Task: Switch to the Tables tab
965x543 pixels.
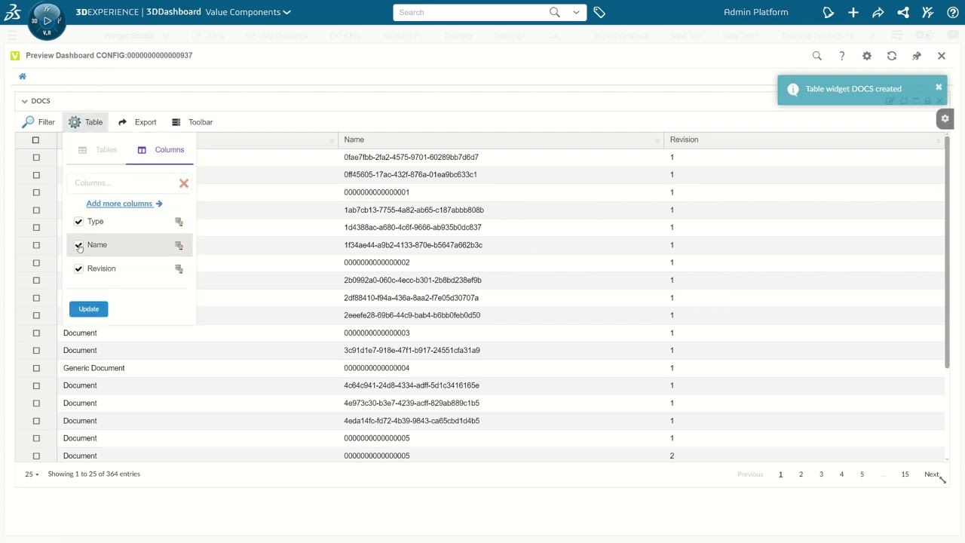Action: 98,150
